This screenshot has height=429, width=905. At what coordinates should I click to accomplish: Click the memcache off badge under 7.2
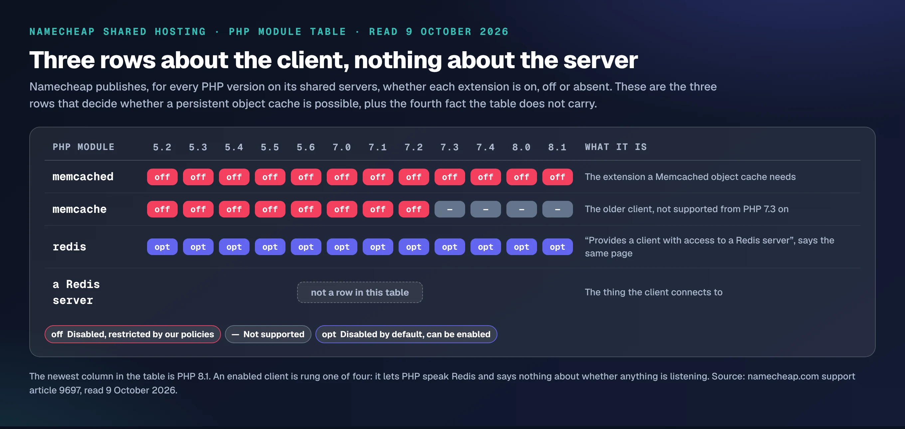click(x=414, y=209)
